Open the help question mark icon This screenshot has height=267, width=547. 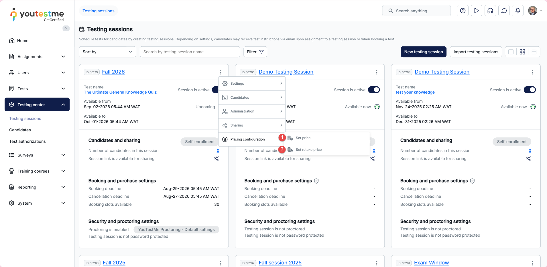coord(463,11)
